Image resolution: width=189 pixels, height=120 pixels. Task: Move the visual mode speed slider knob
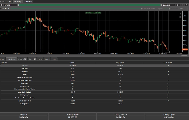click(169, 9)
